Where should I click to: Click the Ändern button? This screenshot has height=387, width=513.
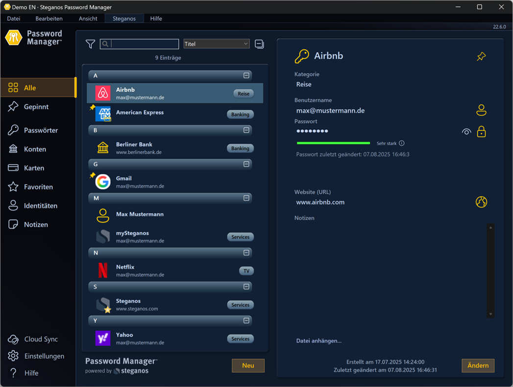coord(478,365)
